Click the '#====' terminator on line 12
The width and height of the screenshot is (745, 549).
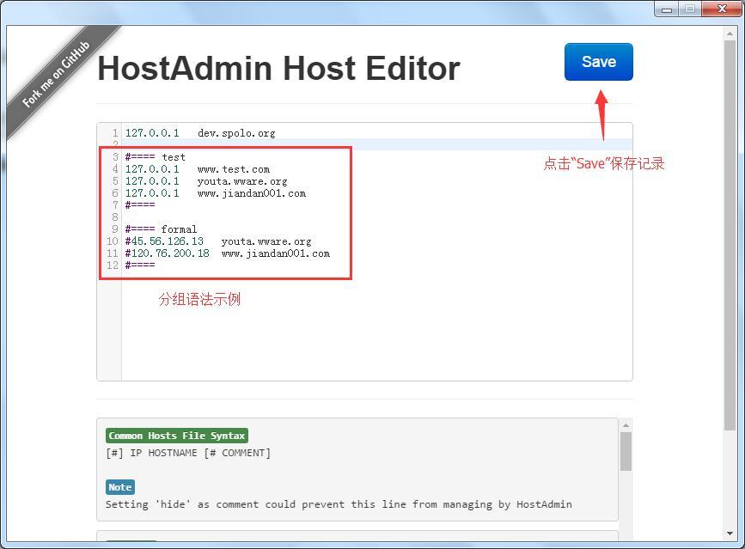pos(140,265)
